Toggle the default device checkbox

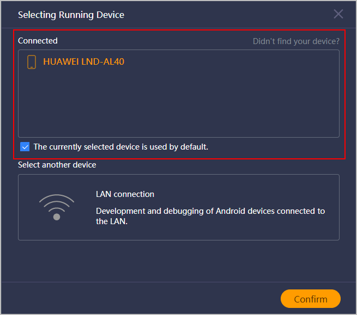[25, 147]
